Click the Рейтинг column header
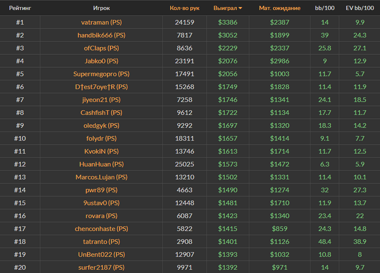Viewport: 380px width, 273px height. 20,8
